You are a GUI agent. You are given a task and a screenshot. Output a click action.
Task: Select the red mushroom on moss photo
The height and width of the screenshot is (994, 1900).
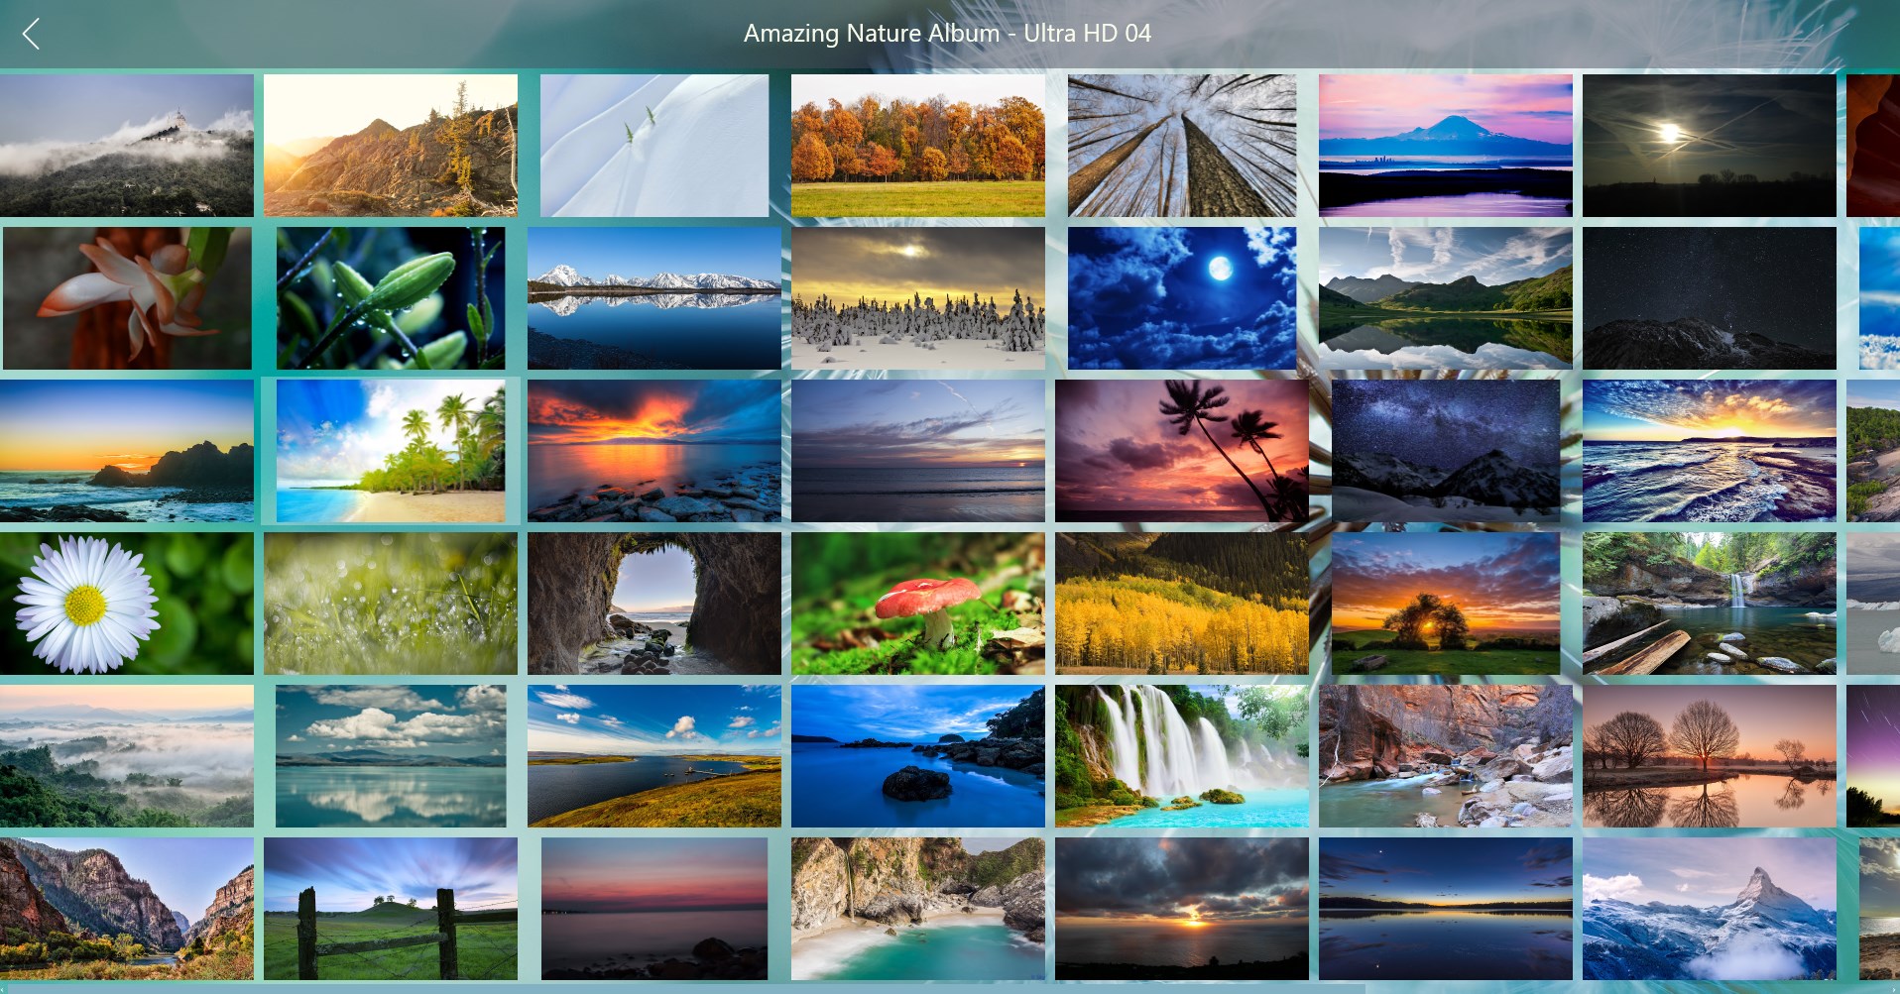point(918,604)
